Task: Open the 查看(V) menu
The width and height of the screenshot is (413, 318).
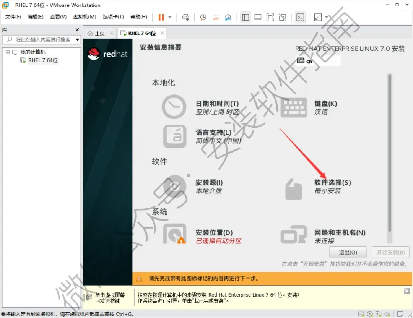Action: pyautogui.click(x=58, y=17)
